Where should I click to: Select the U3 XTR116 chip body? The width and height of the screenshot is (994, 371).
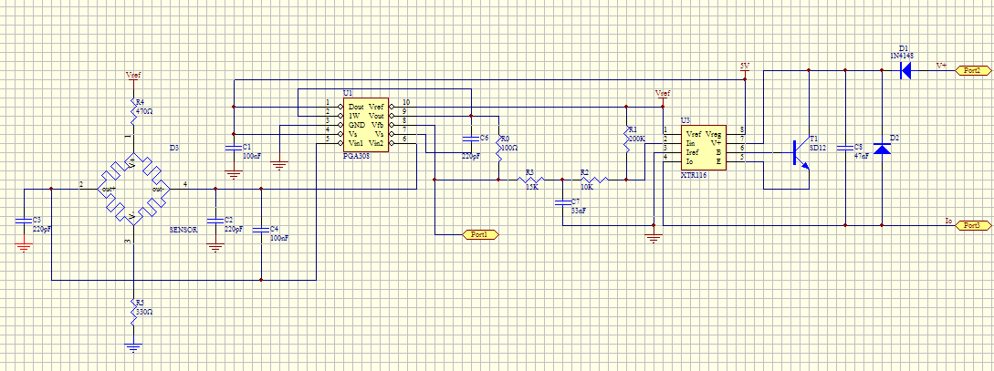(x=703, y=149)
